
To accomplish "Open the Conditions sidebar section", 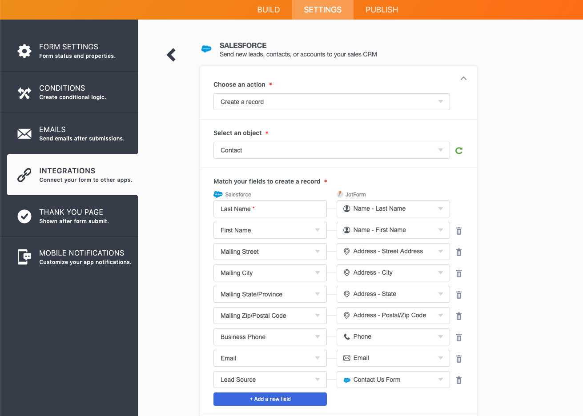I will [x=69, y=92].
